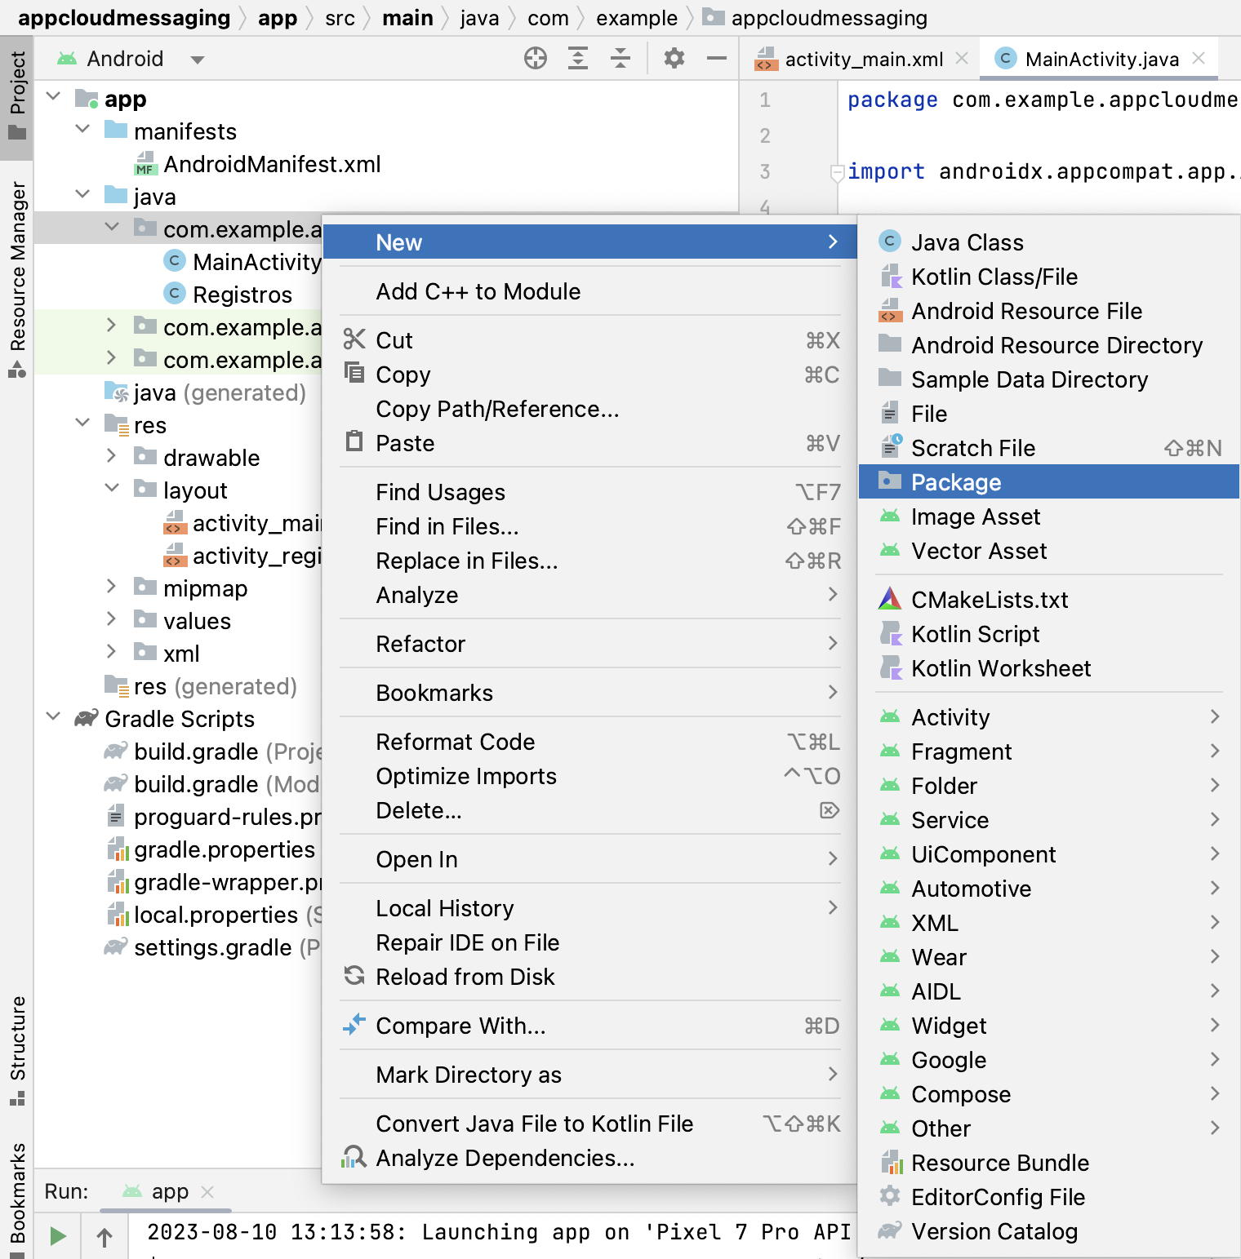Click the example breadcrumb item
The height and width of the screenshot is (1259, 1241).
point(637,18)
